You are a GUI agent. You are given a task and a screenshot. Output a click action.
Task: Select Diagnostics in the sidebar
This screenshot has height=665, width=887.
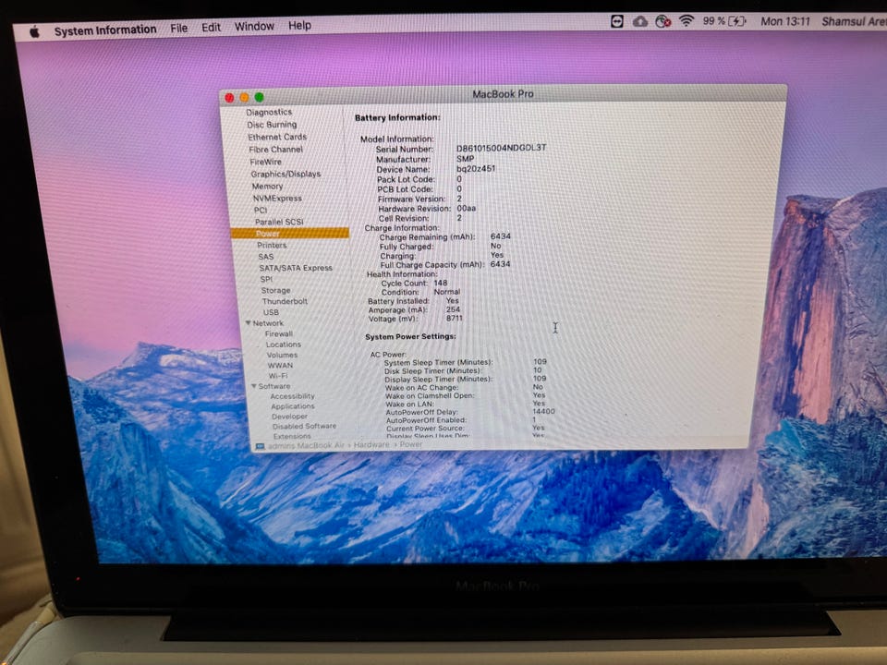269,112
